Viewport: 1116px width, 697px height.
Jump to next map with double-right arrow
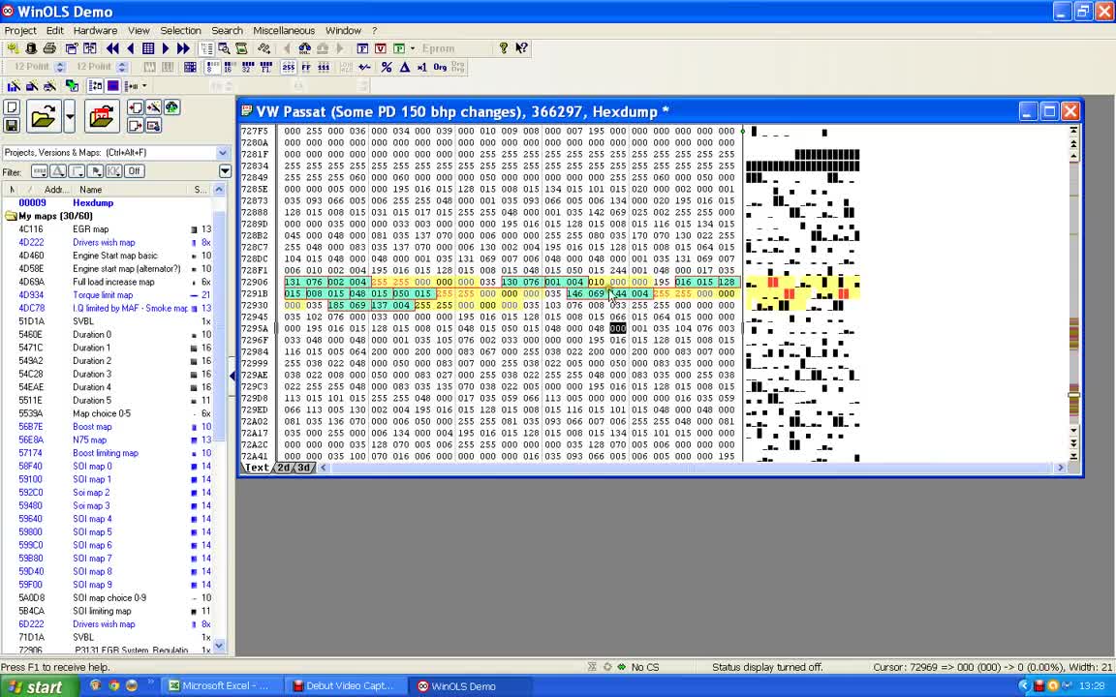pos(183,48)
